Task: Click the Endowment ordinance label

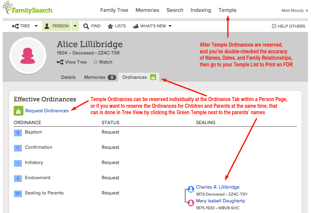Action: tap(38, 178)
